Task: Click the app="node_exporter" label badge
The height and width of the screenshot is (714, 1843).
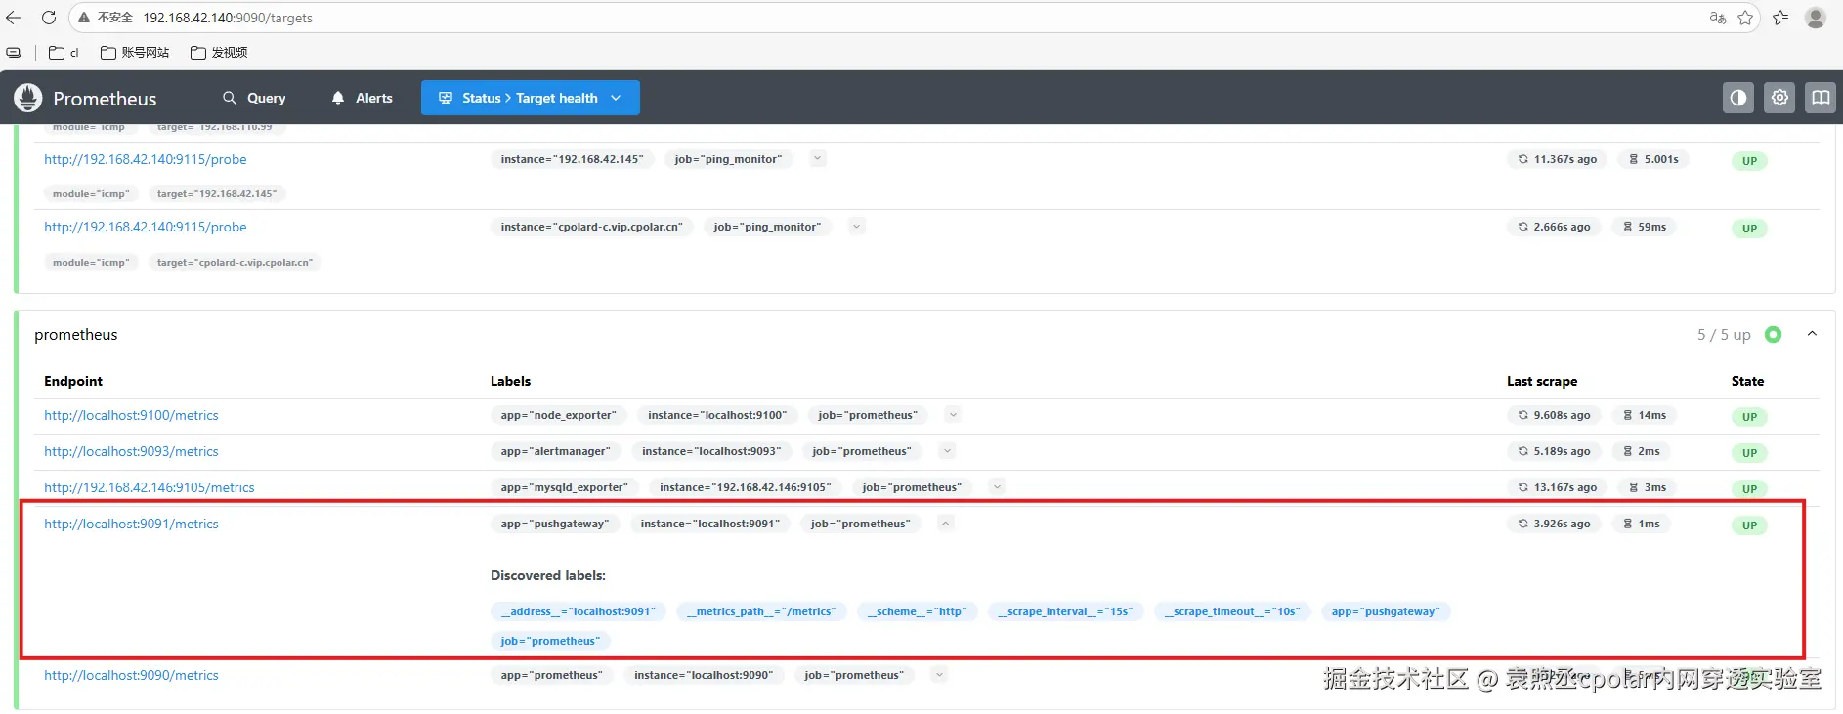Action: (x=558, y=415)
